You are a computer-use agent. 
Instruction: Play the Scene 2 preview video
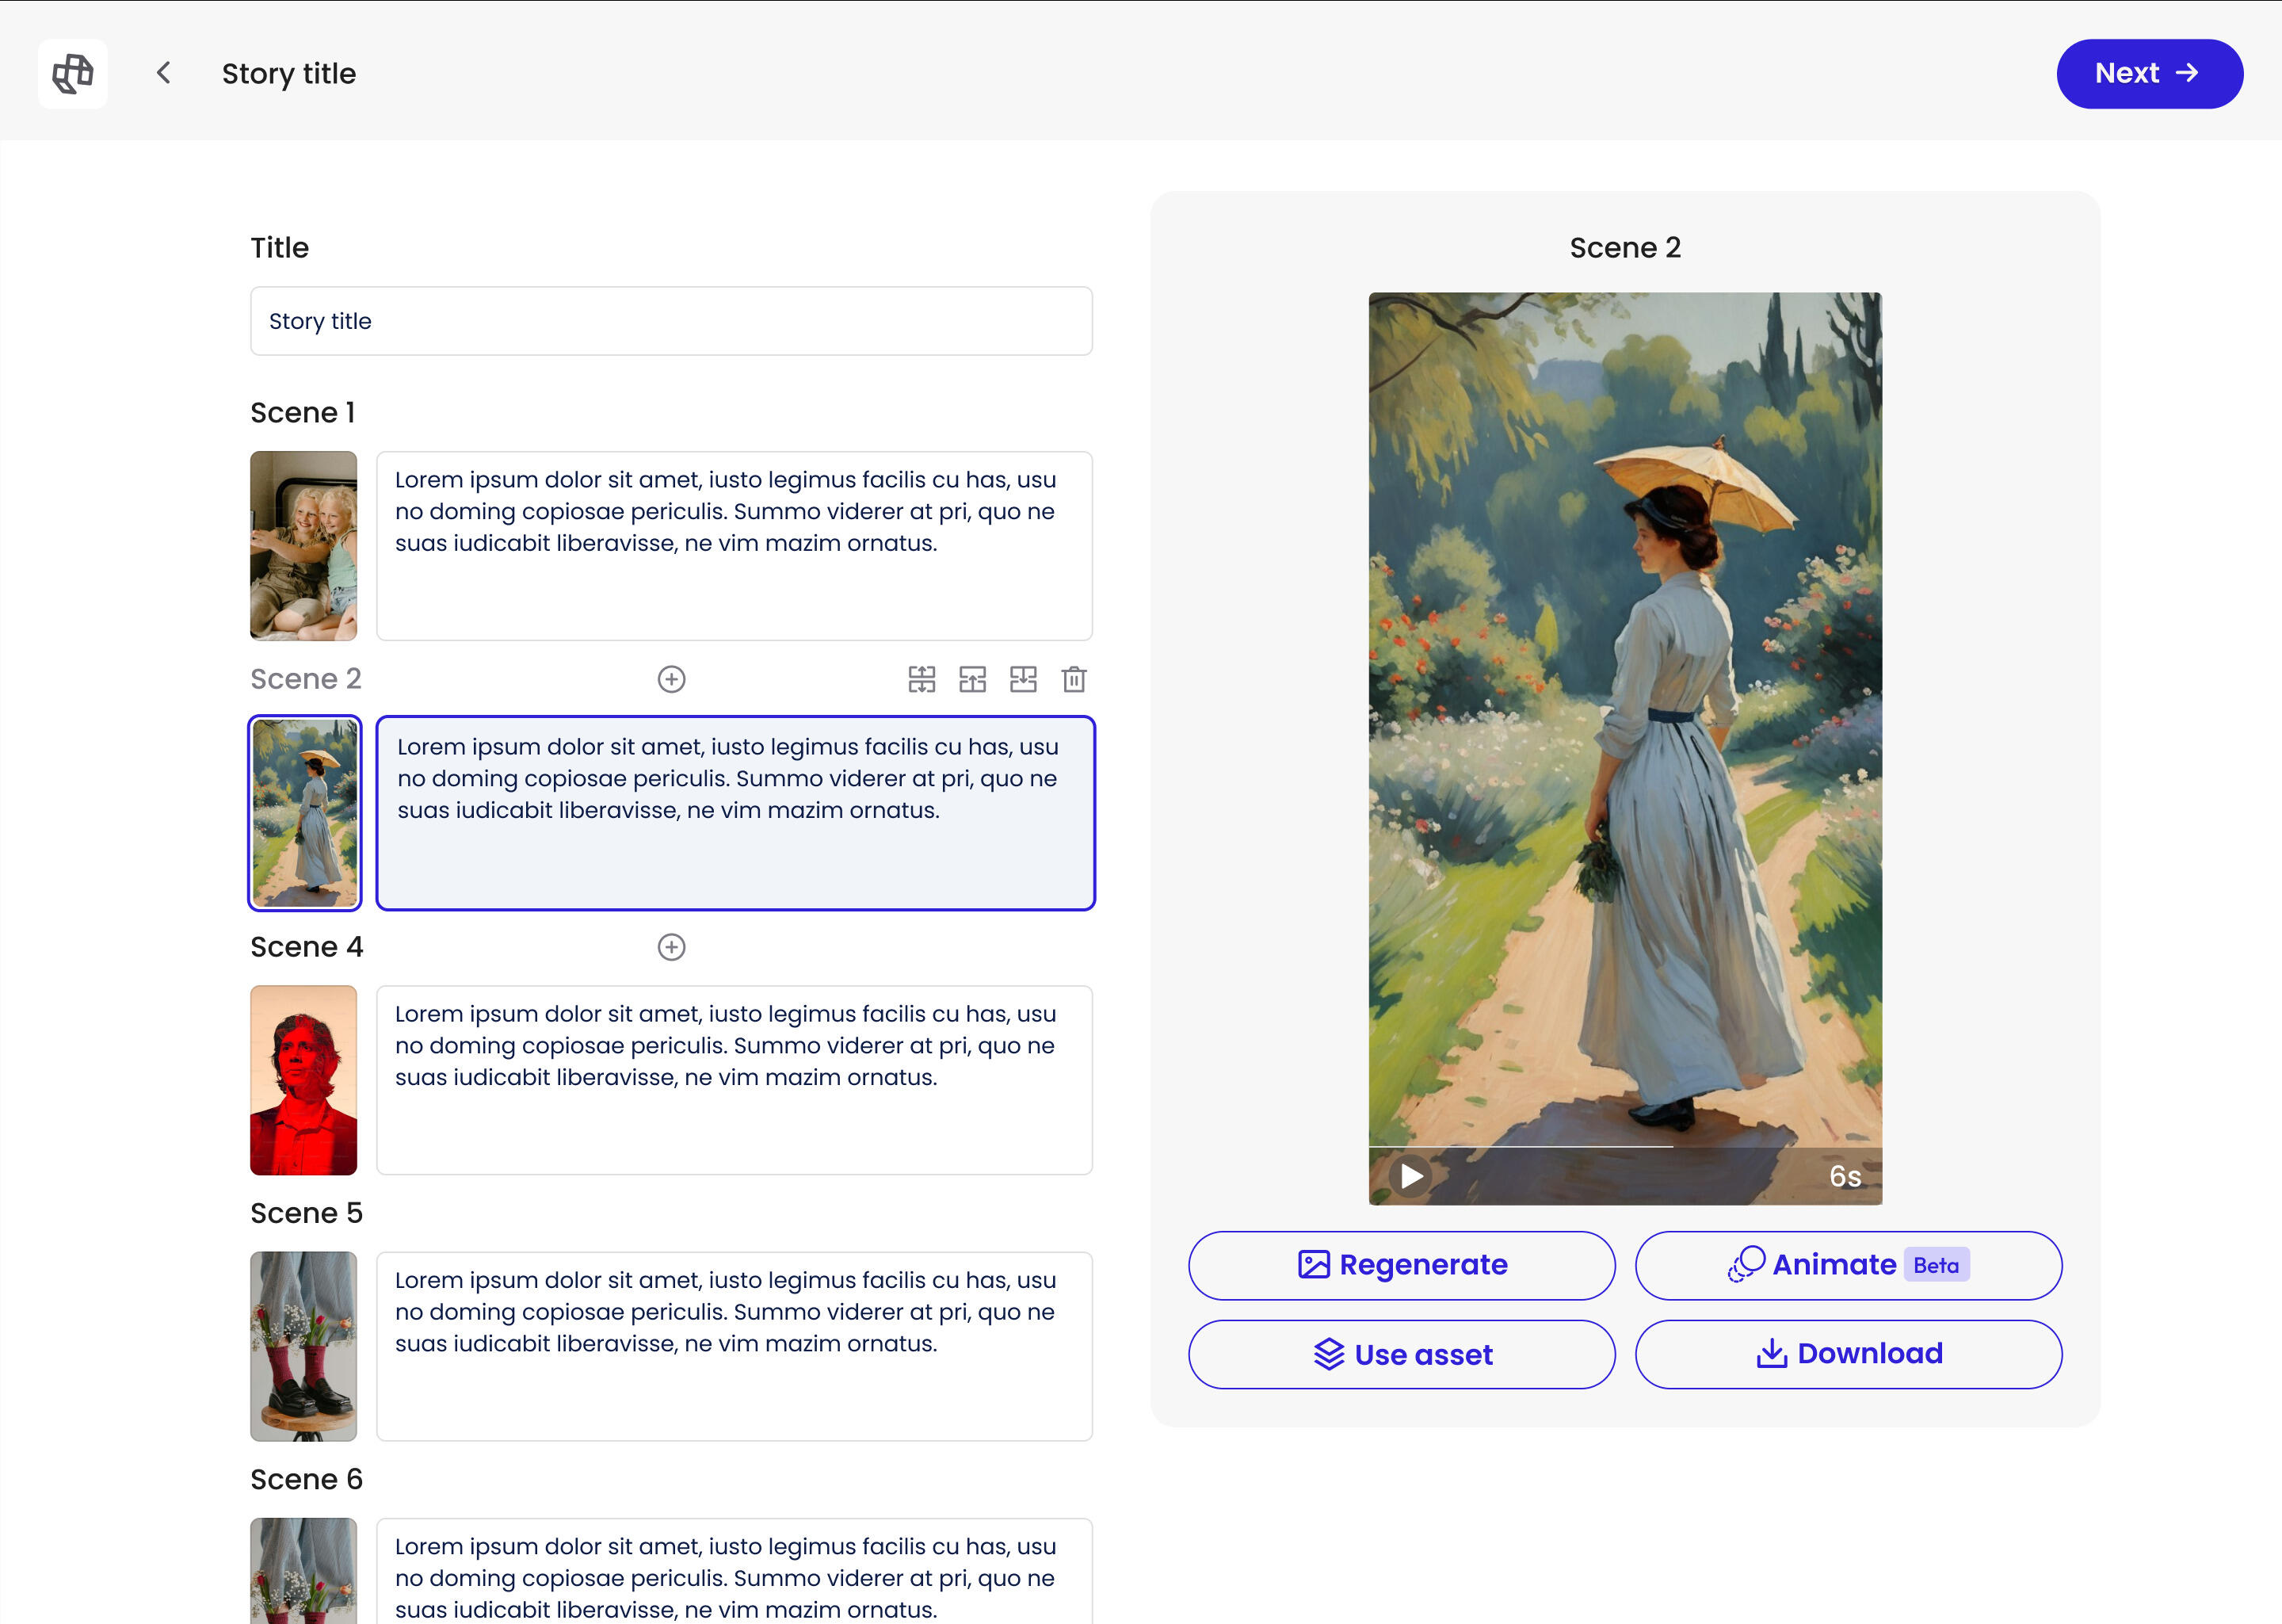click(x=1411, y=1176)
